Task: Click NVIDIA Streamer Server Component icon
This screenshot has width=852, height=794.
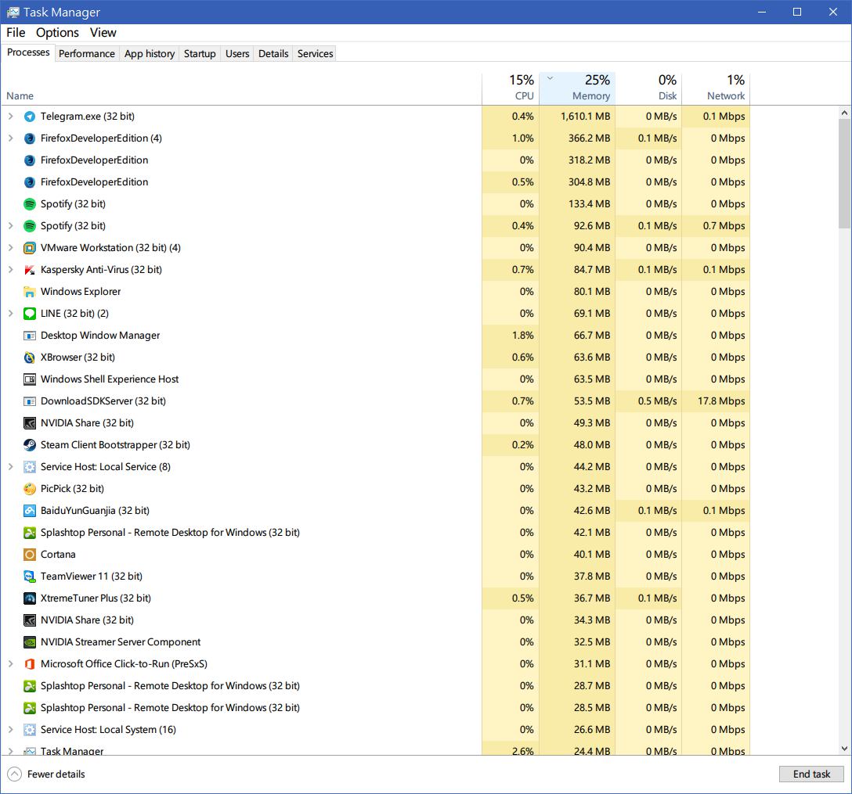Action: [x=29, y=642]
